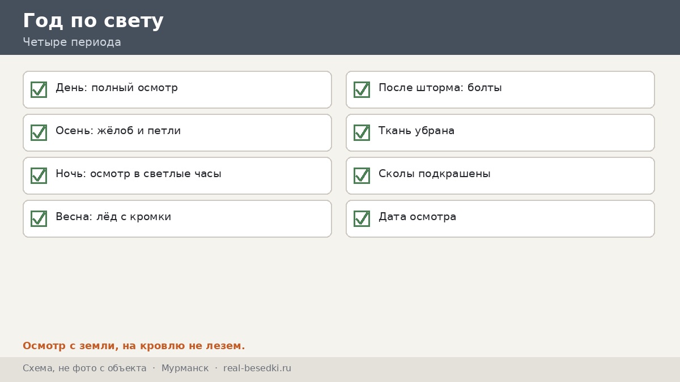Uncheck the 'День: полный осмотр' checkbox
This screenshot has width=680, height=382.
[x=39, y=89]
